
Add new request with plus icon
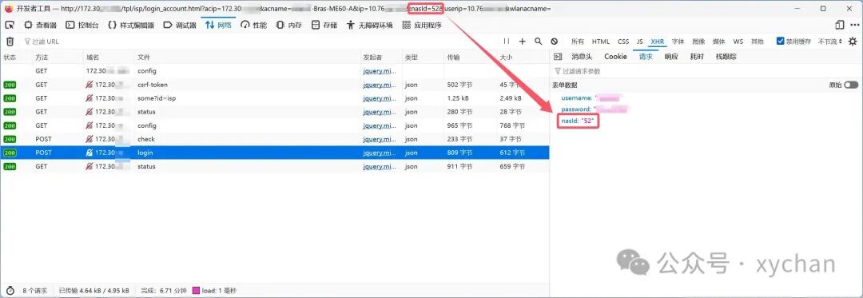523,42
